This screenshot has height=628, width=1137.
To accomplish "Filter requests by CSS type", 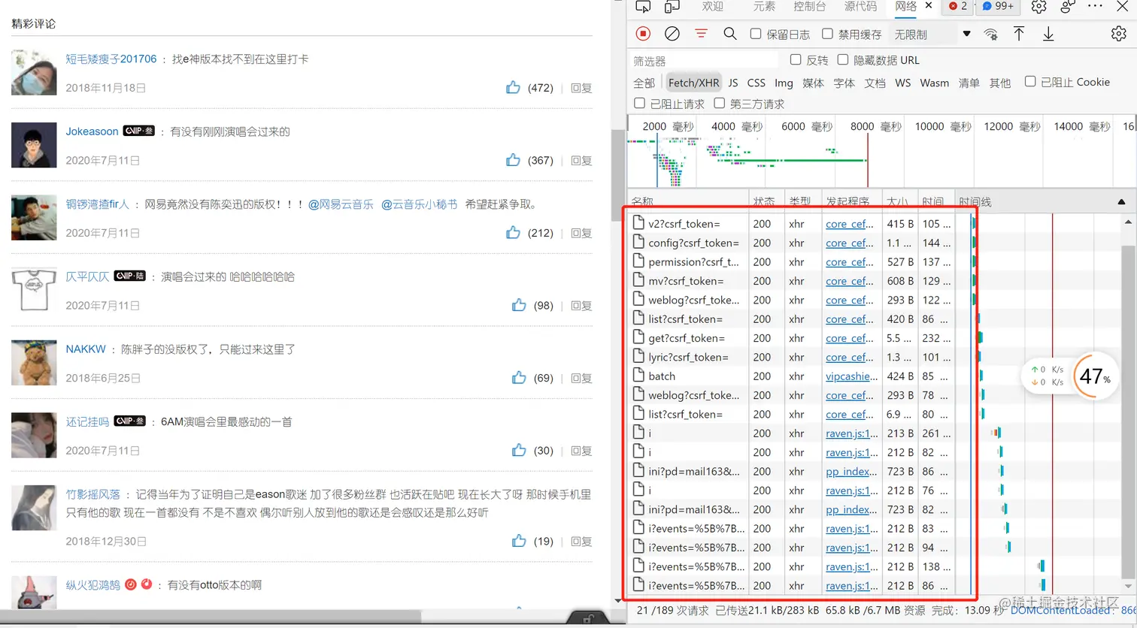I will (756, 83).
